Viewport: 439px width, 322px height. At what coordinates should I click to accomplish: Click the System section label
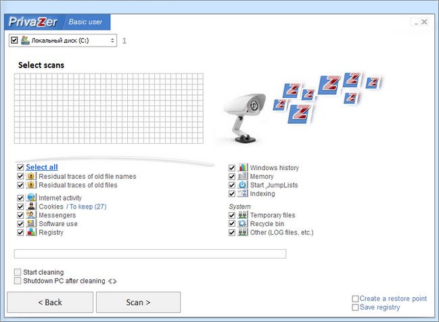239,207
